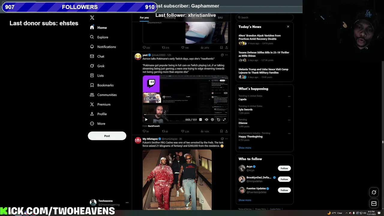Open the Home page from sidebar
This screenshot has height=216, width=384.
click(98, 28)
